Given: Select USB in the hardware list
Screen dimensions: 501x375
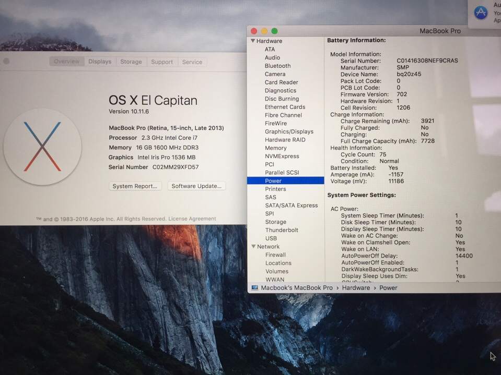Looking at the screenshot, I should [x=271, y=238].
